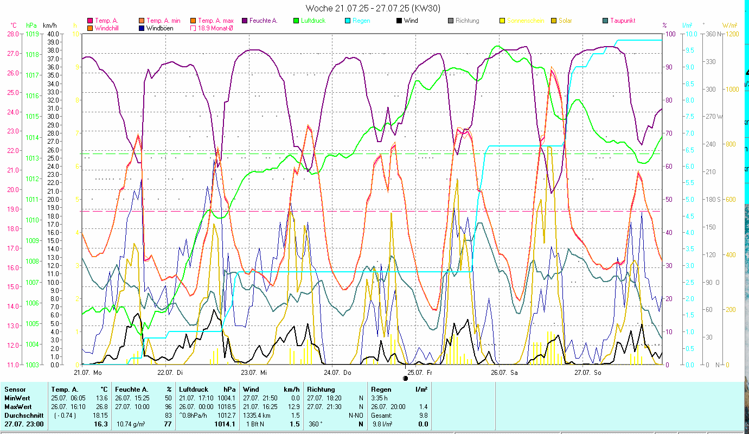749x434 pixels.
Task: Click the new moon marker below the chart
Action: pyautogui.click(x=405, y=378)
